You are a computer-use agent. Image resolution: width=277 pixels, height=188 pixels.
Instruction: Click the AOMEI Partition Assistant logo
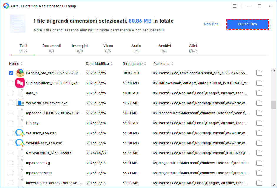point(6,6)
